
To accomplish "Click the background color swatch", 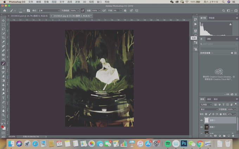I will (x=4, y=128).
